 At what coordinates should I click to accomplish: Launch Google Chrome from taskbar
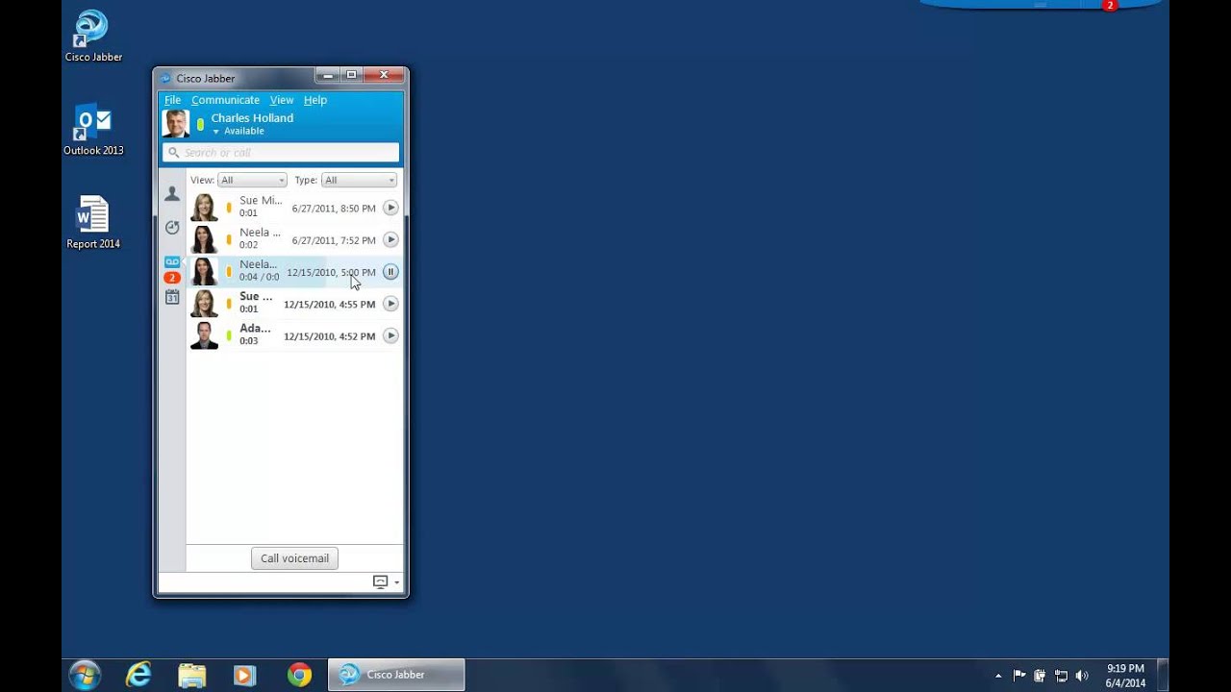point(299,676)
